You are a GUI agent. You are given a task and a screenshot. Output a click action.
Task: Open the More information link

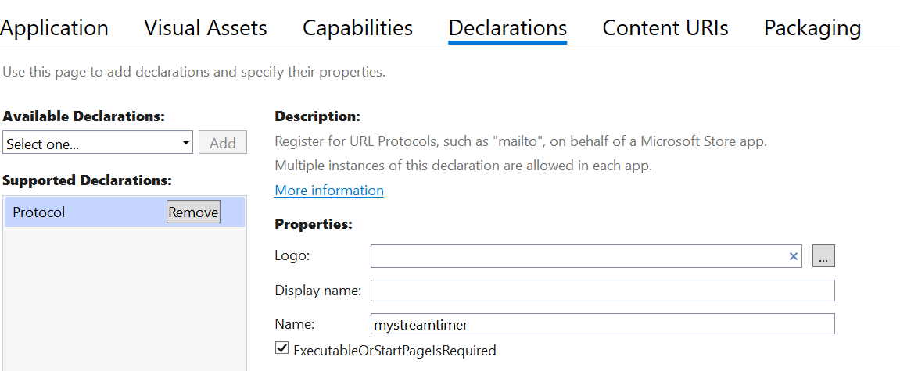click(x=329, y=191)
